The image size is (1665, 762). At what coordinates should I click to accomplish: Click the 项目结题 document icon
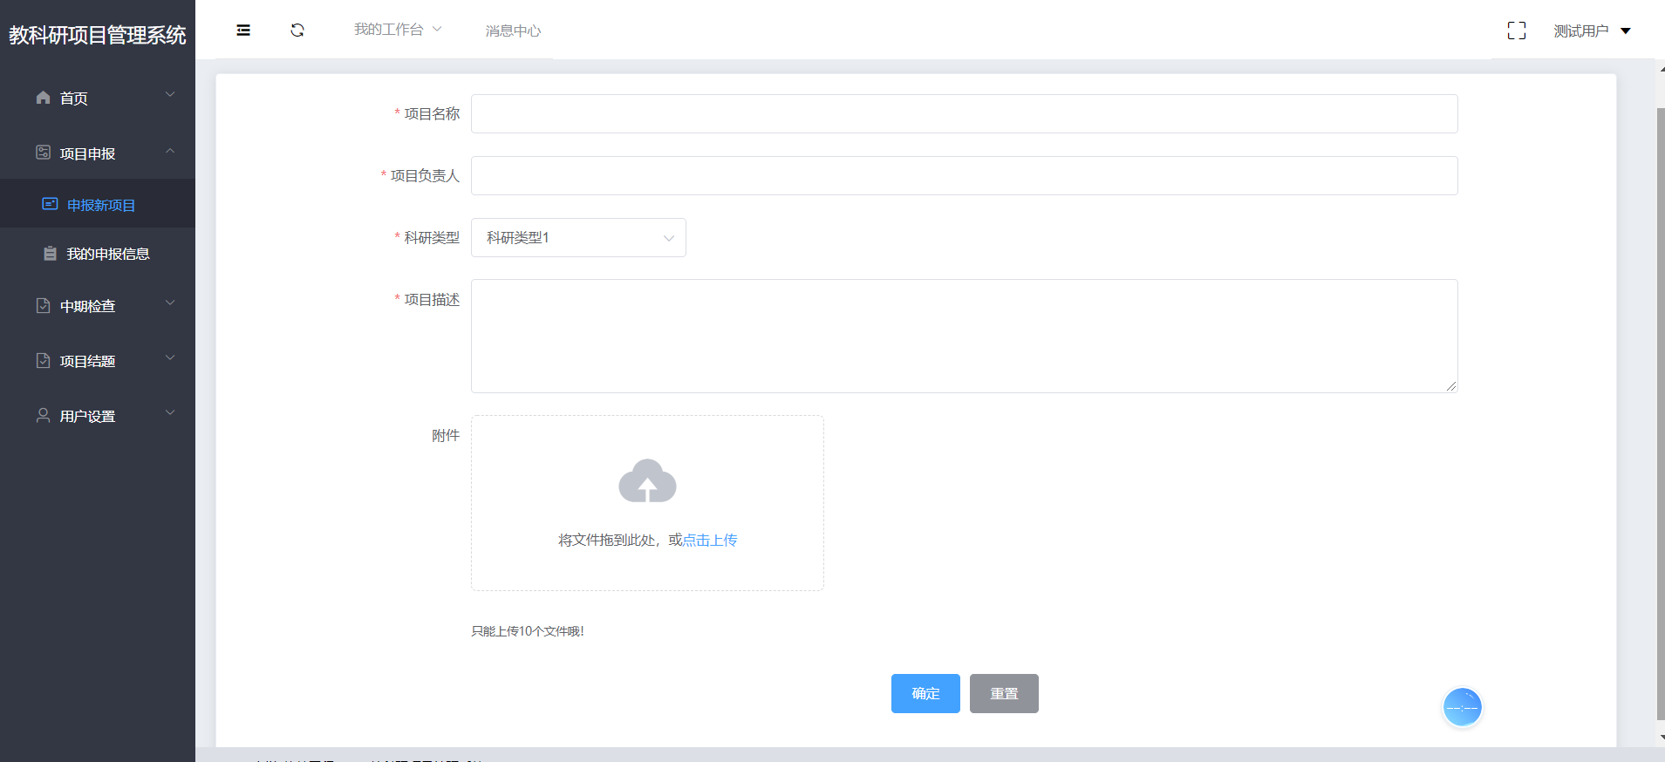coord(43,361)
